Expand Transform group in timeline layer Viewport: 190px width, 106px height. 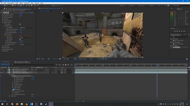tap(9, 96)
